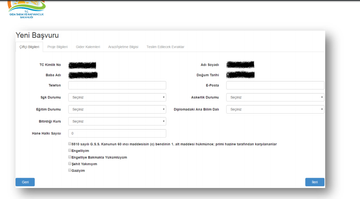Go to the Gider Kalemleri tab
This screenshot has width=360, height=199.
(x=88, y=47)
